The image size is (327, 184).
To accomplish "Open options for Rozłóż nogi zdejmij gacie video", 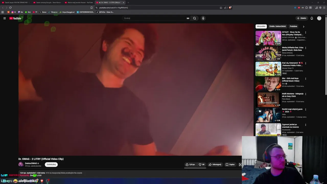I will (x=306, y=109).
